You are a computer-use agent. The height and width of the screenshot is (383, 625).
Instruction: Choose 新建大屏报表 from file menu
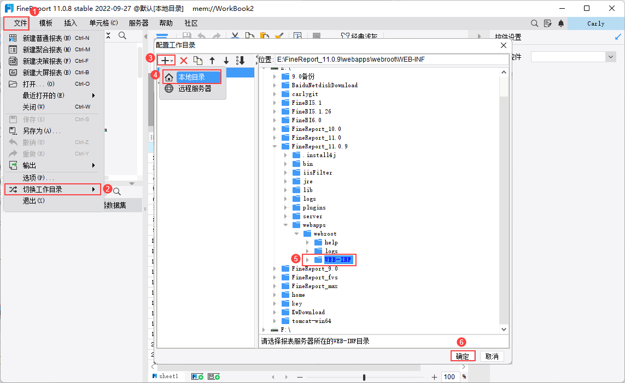pyautogui.click(x=53, y=73)
